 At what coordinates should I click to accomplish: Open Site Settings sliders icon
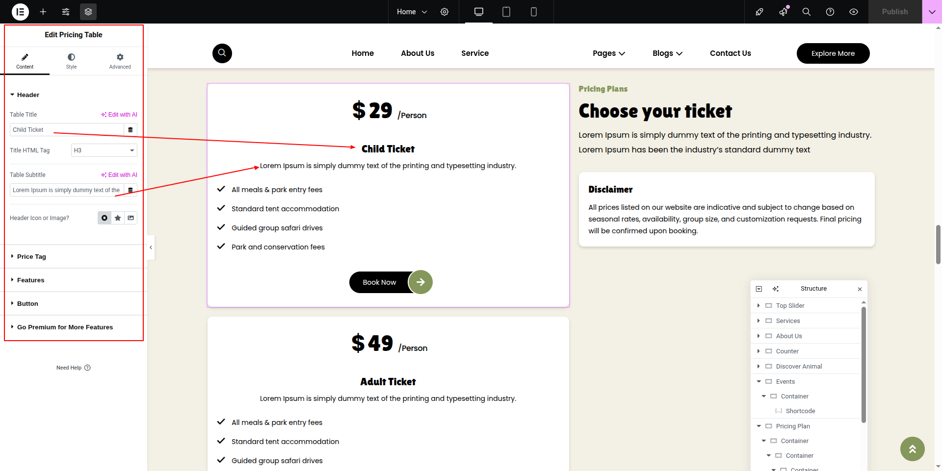coord(66,12)
